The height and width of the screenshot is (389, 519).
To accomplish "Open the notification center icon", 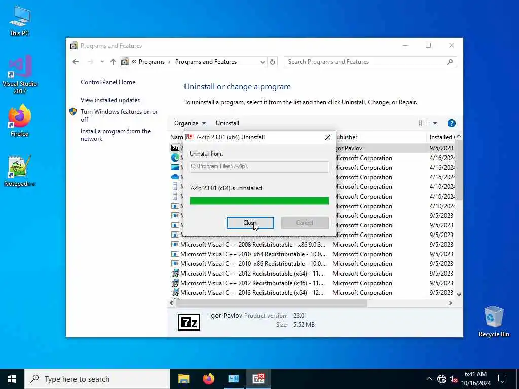I will [502, 379].
